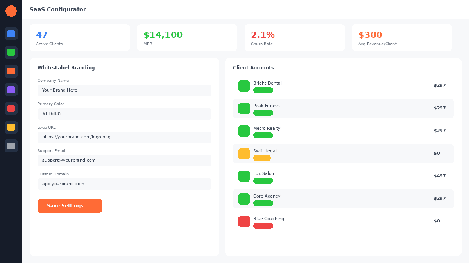Edit the Logo URL field
This screenshot has width=469, height=263.
tap(124, 137)
